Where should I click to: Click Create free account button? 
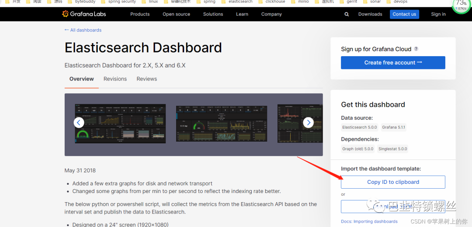(393, 63)
